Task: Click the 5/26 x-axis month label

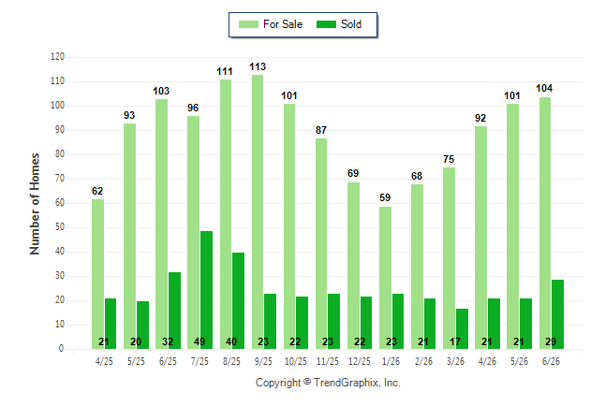Action: pos(519,361)
